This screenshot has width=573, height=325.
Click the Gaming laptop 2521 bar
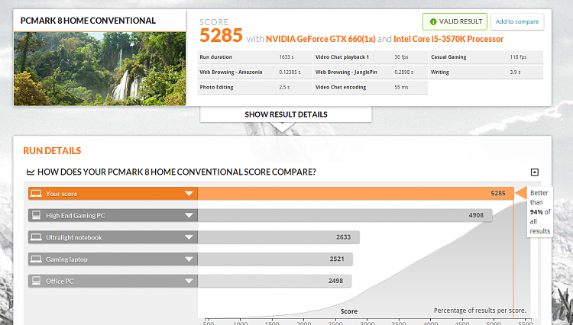tap(275, 259)
